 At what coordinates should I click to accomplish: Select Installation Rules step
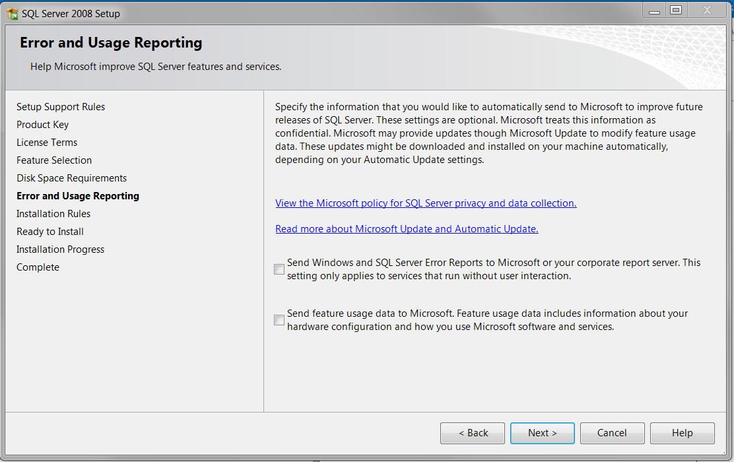point(53,214)
